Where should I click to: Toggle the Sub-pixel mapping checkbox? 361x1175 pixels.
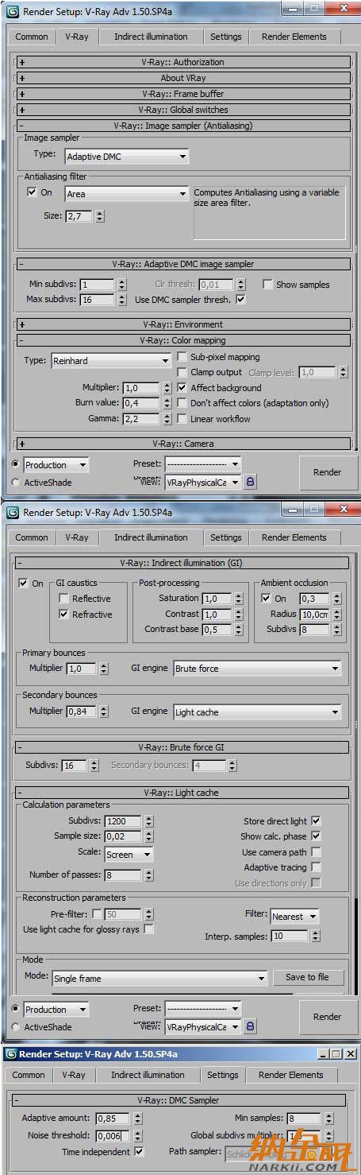coord(182,357)
